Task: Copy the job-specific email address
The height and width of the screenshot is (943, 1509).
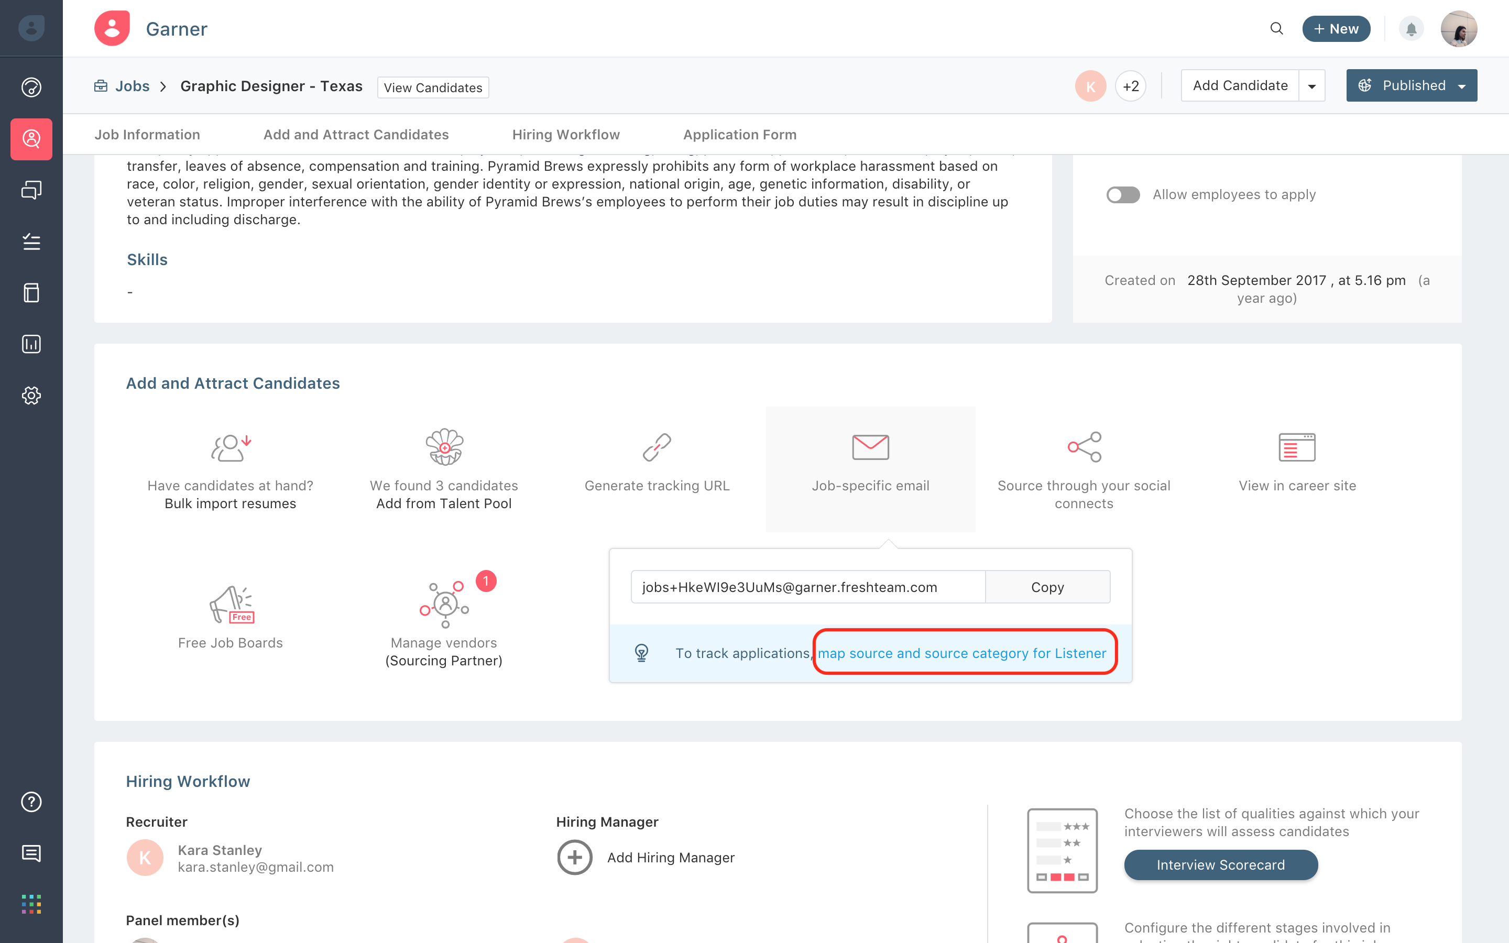Action: pos(1047,587)
